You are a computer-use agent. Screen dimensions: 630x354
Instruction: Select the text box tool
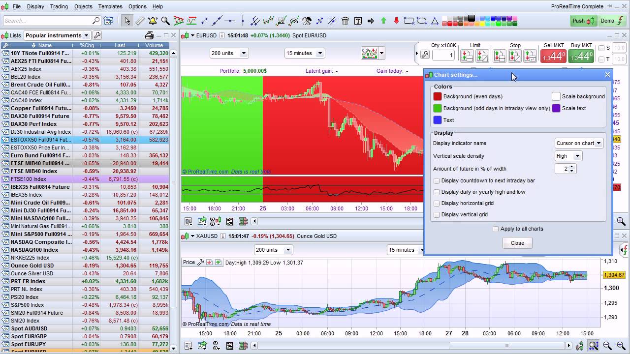tap(358, 21)
